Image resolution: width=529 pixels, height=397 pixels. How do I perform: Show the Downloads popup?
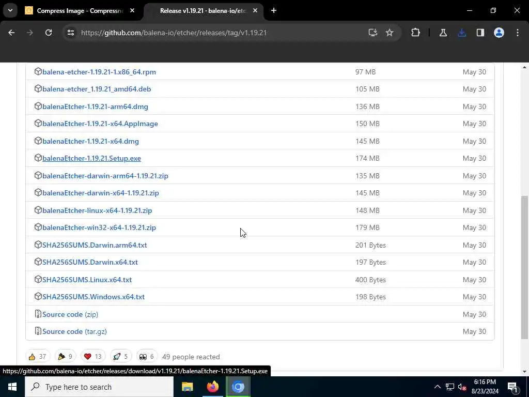[x=462, y=33]
